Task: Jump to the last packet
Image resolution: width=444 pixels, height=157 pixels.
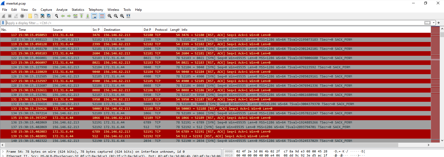Action: click(88, 16)
